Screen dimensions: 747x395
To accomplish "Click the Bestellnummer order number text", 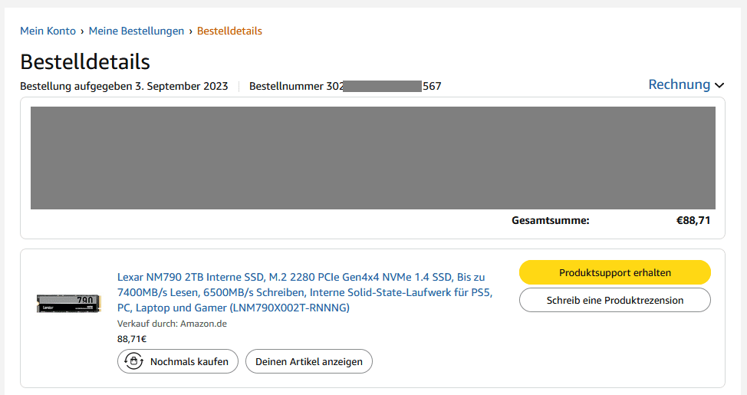I will tap(345, 86).
